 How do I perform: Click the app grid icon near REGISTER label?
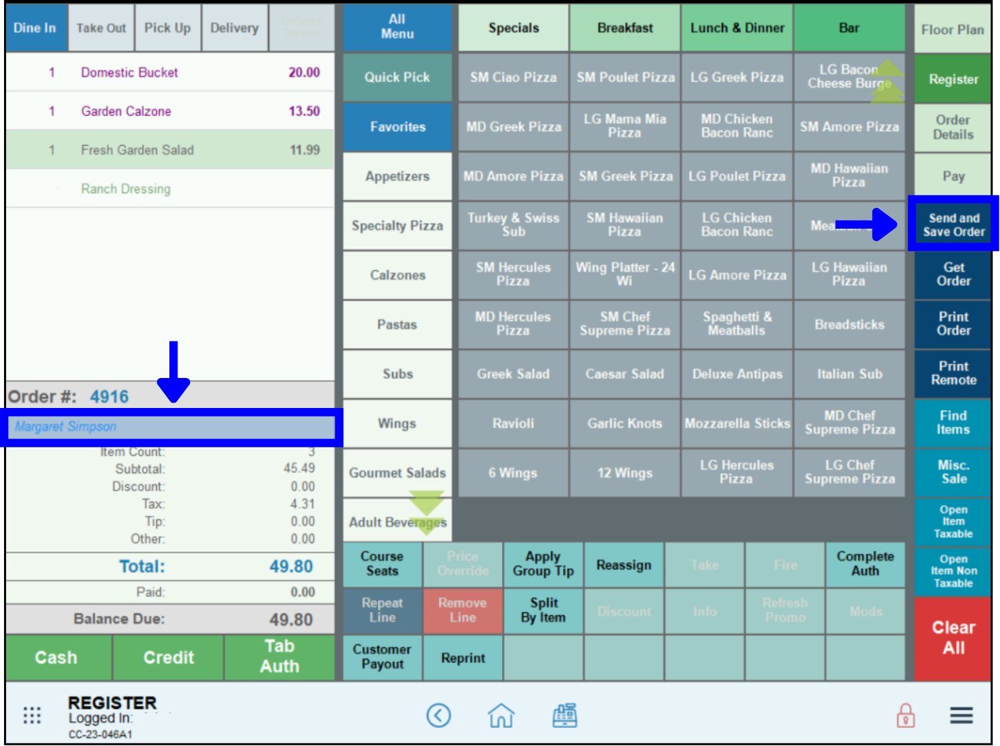(31, 714)
